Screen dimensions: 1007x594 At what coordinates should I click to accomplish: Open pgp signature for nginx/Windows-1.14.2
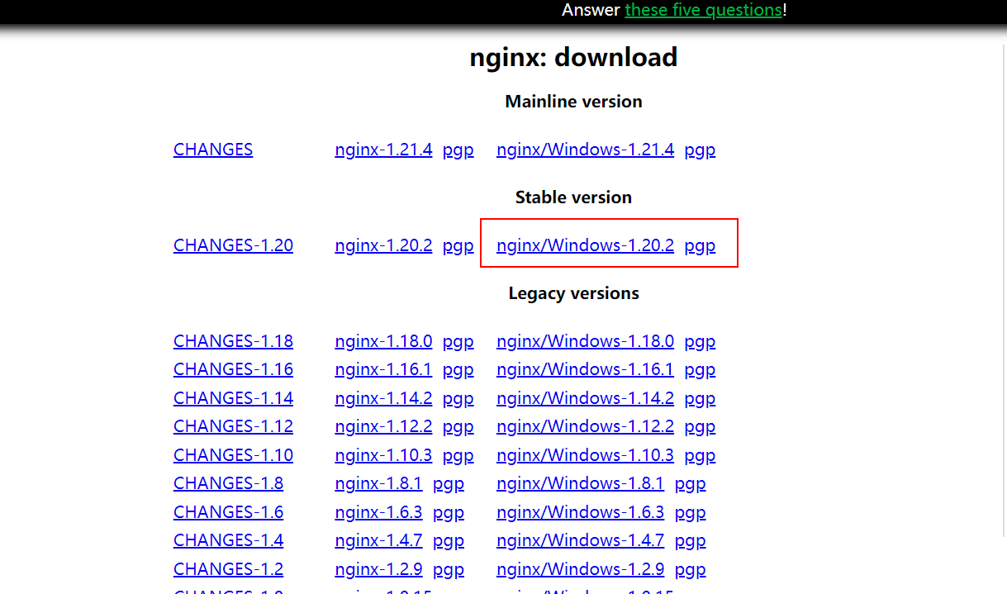(x=700, y=399)
